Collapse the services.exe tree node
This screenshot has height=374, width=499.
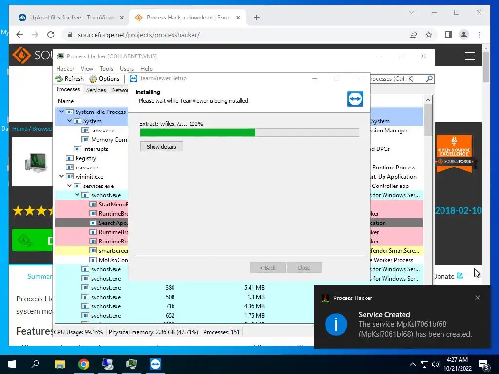point(69,186)
